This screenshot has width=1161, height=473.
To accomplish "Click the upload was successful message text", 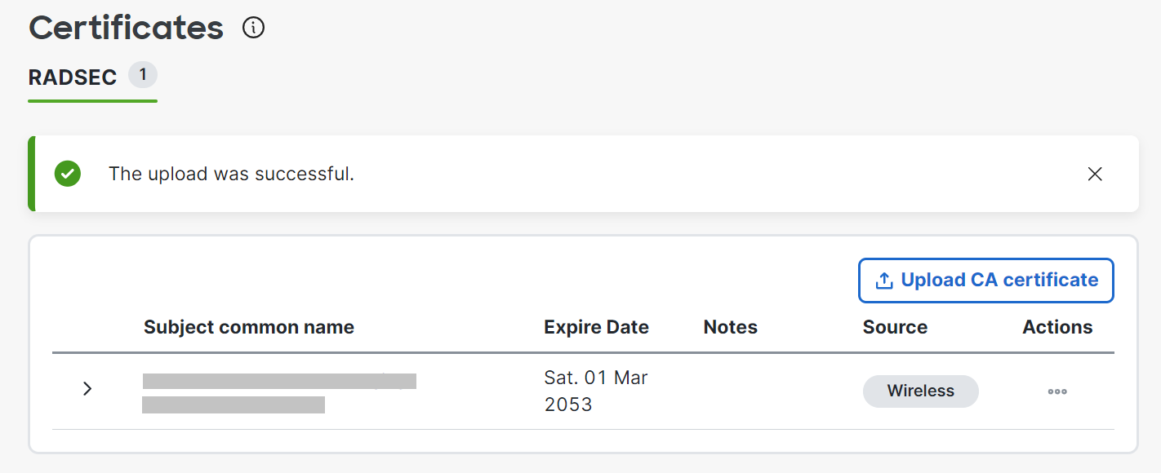I will tap(231, 174).
